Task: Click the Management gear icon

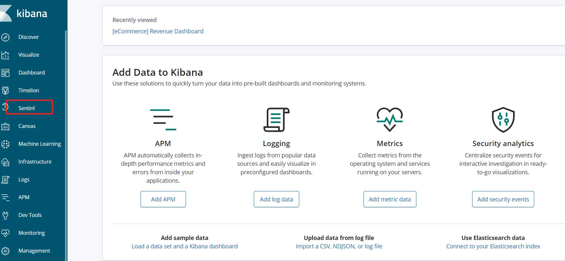Action: [5, 251]
